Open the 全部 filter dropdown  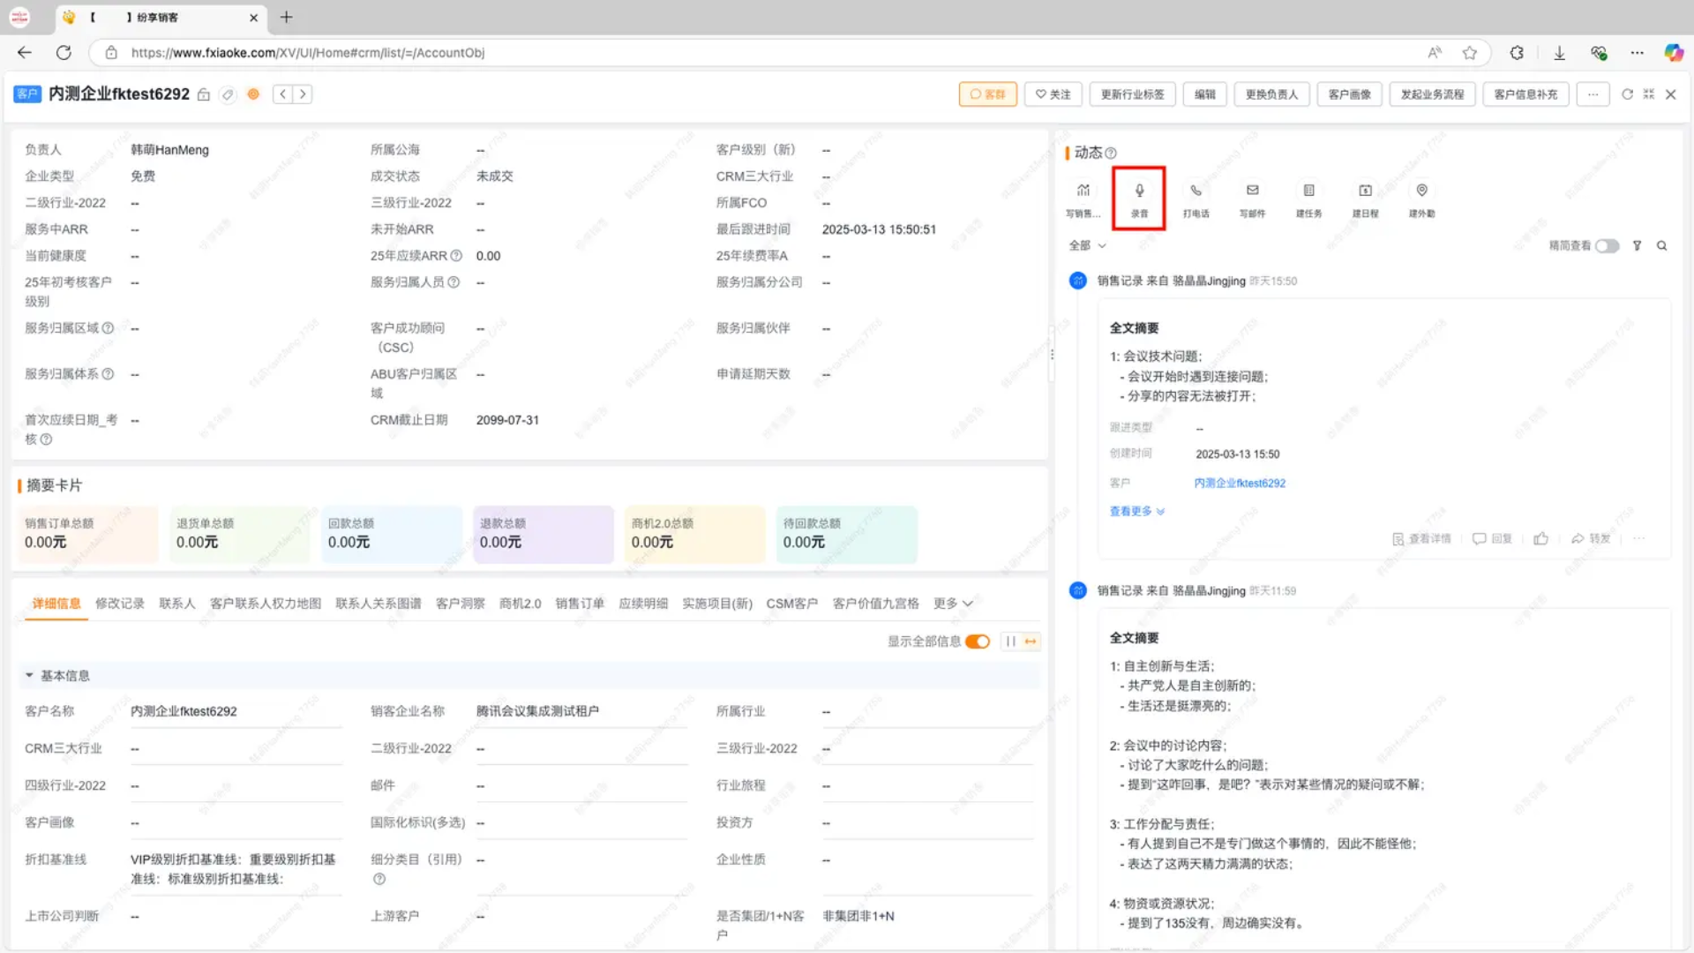coord(1087,245)
